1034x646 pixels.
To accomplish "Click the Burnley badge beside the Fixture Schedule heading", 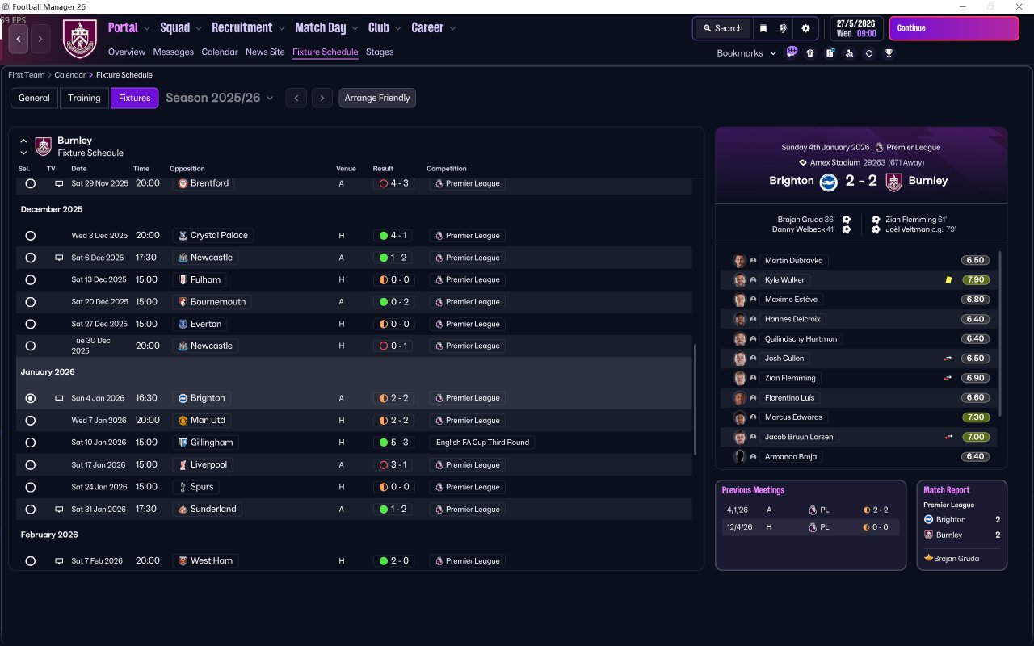I will click(x=44, y=146).
